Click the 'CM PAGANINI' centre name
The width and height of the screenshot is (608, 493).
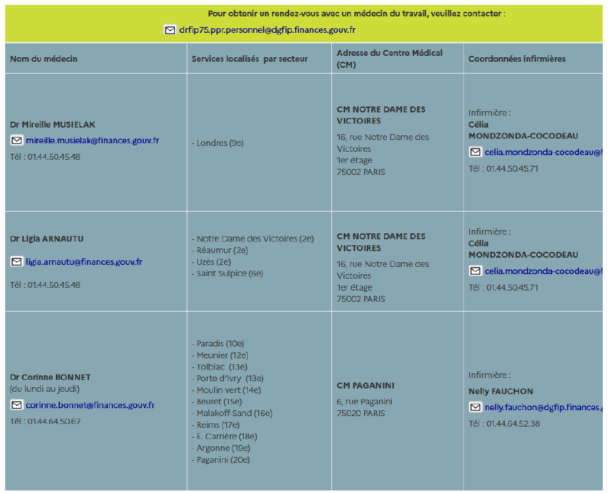(365, 386)
